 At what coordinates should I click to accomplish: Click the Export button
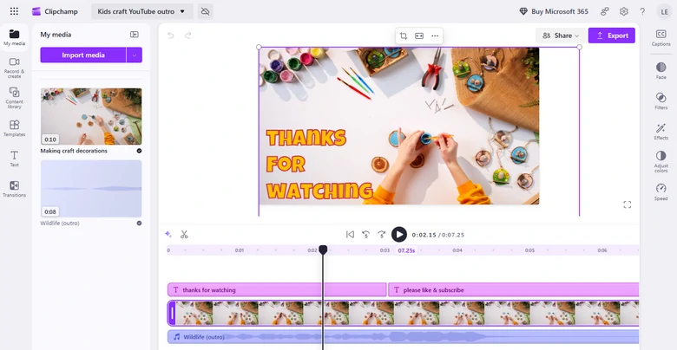611,36
